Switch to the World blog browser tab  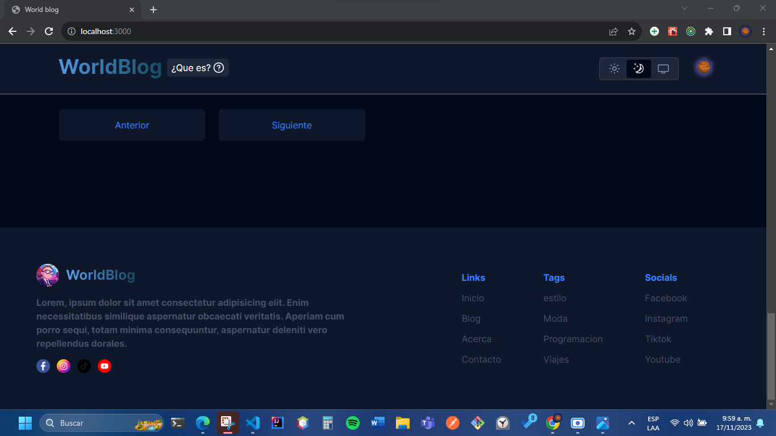(x=68, y=10)
